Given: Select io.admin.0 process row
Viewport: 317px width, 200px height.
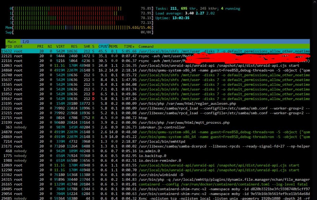Looking at the screenshot, I should [155, 151].
